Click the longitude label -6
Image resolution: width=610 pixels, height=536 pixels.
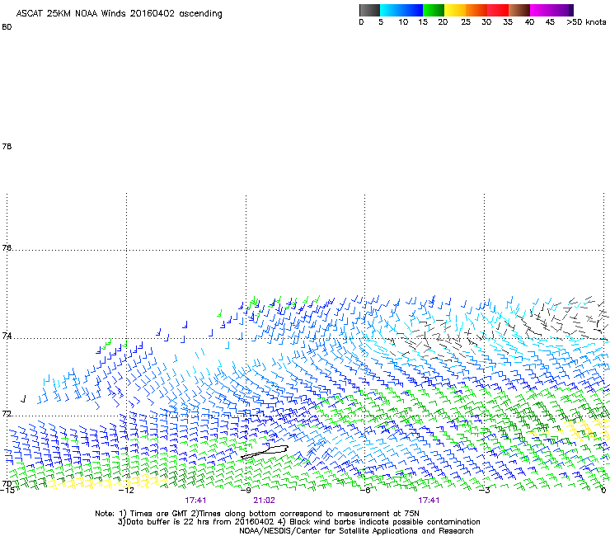coord(365,490)
